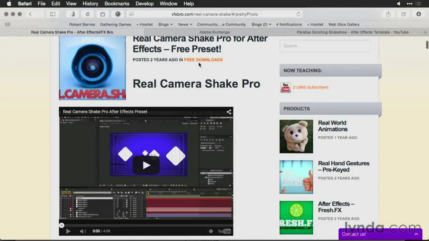Click the YouTube icon under Now Teaching

tap(285, 87)
